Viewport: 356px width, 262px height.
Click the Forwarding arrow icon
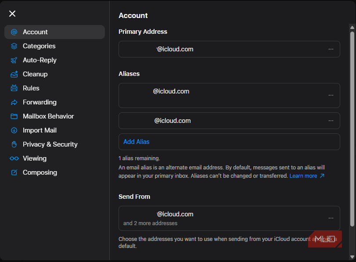(14, 102)
